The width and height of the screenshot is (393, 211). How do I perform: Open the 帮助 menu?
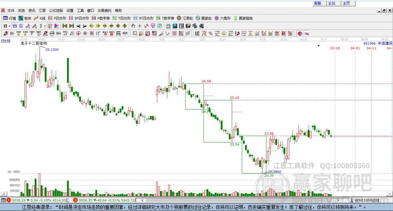[x=118, y=10]
